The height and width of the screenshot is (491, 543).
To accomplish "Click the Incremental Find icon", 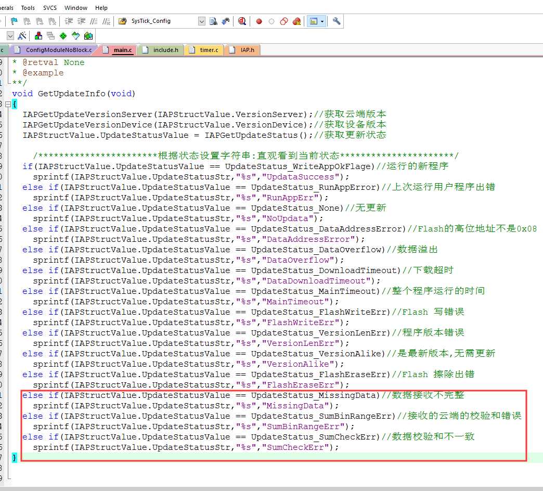I will [x=226, y=21].
